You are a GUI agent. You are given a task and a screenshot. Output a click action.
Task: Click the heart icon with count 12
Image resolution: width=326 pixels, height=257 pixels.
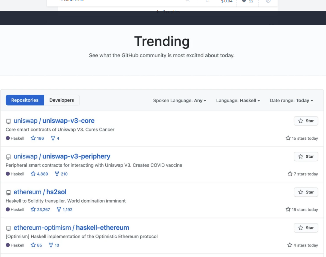244,1
